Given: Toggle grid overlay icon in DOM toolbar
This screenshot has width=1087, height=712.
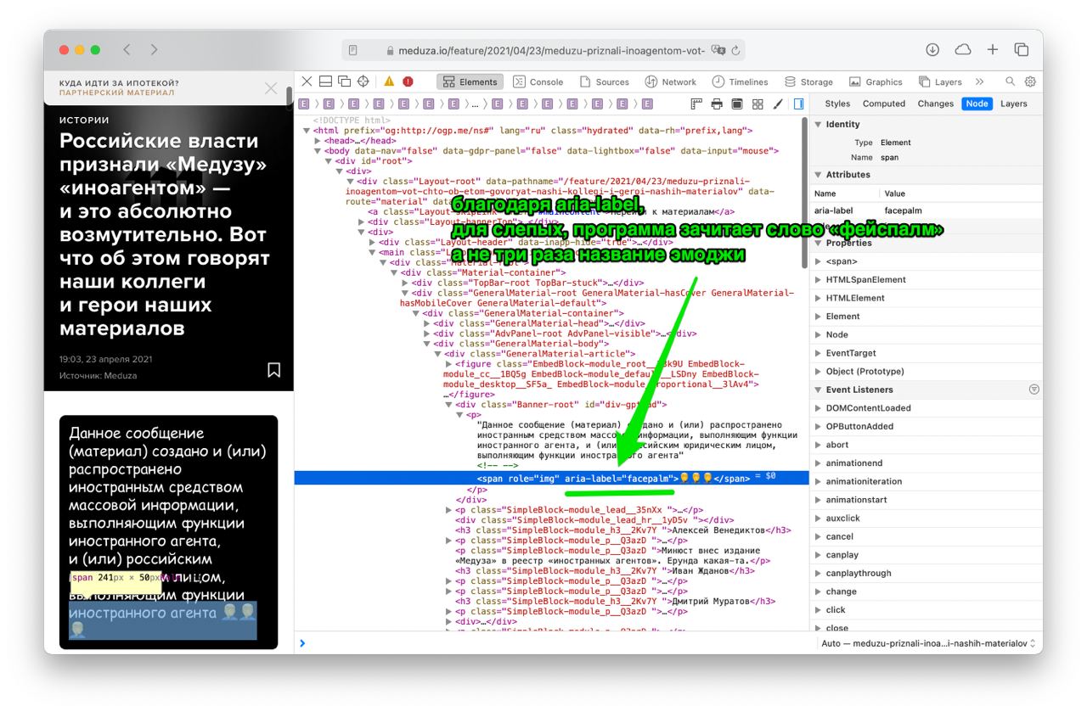Looking at the screenshot, I should (x=758, y=104).
